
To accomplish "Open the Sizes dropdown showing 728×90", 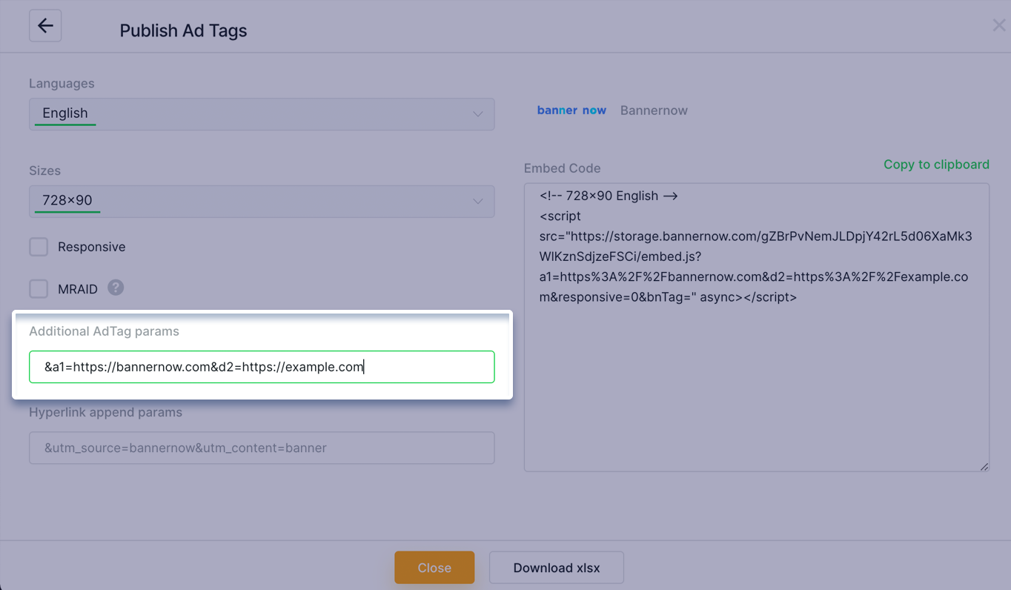I will [x=262, y=201].
